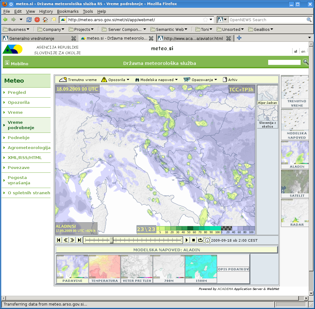Viewport: 315px width, 309px height.
Task: Stop the forecast animation
Action: [194, 240]
